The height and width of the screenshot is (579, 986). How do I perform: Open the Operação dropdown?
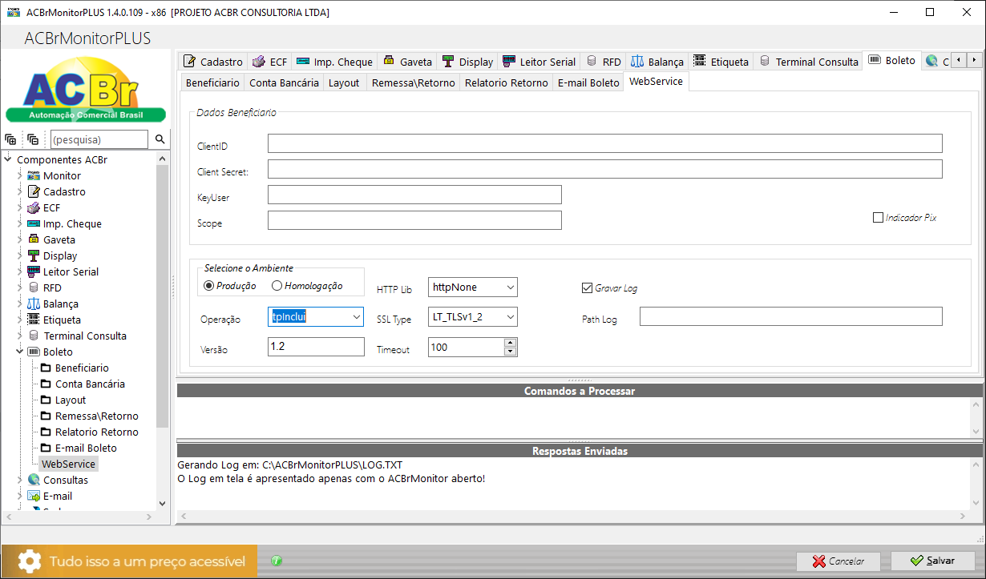tap(357, 317)
